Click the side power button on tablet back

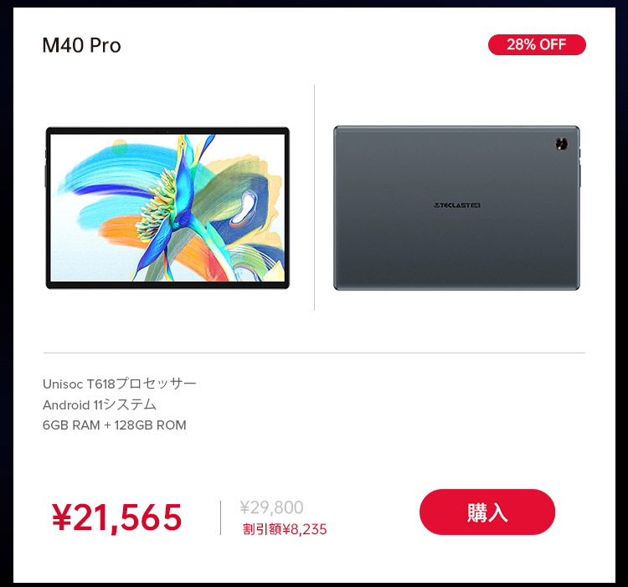[x=580, y=152]
